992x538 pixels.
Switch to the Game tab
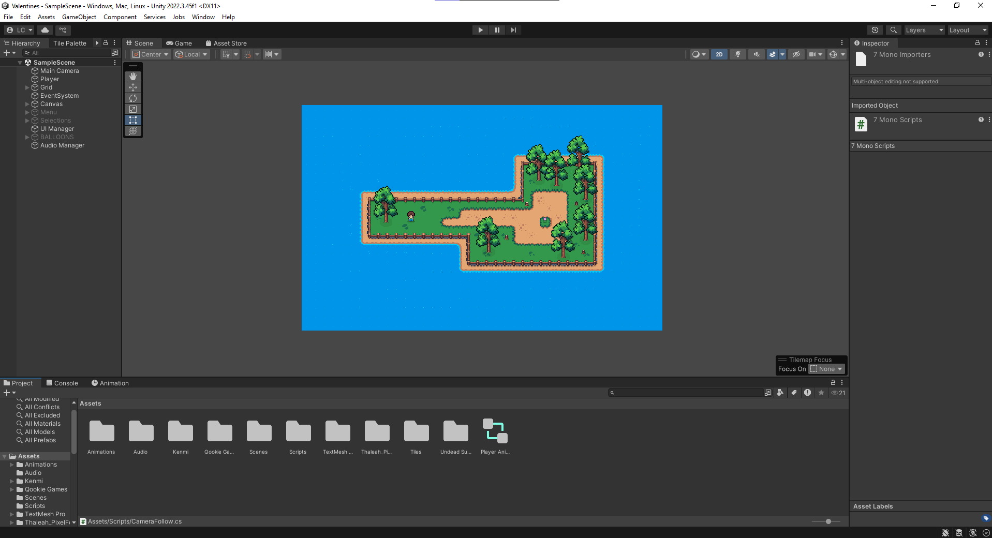coord(179,43)
